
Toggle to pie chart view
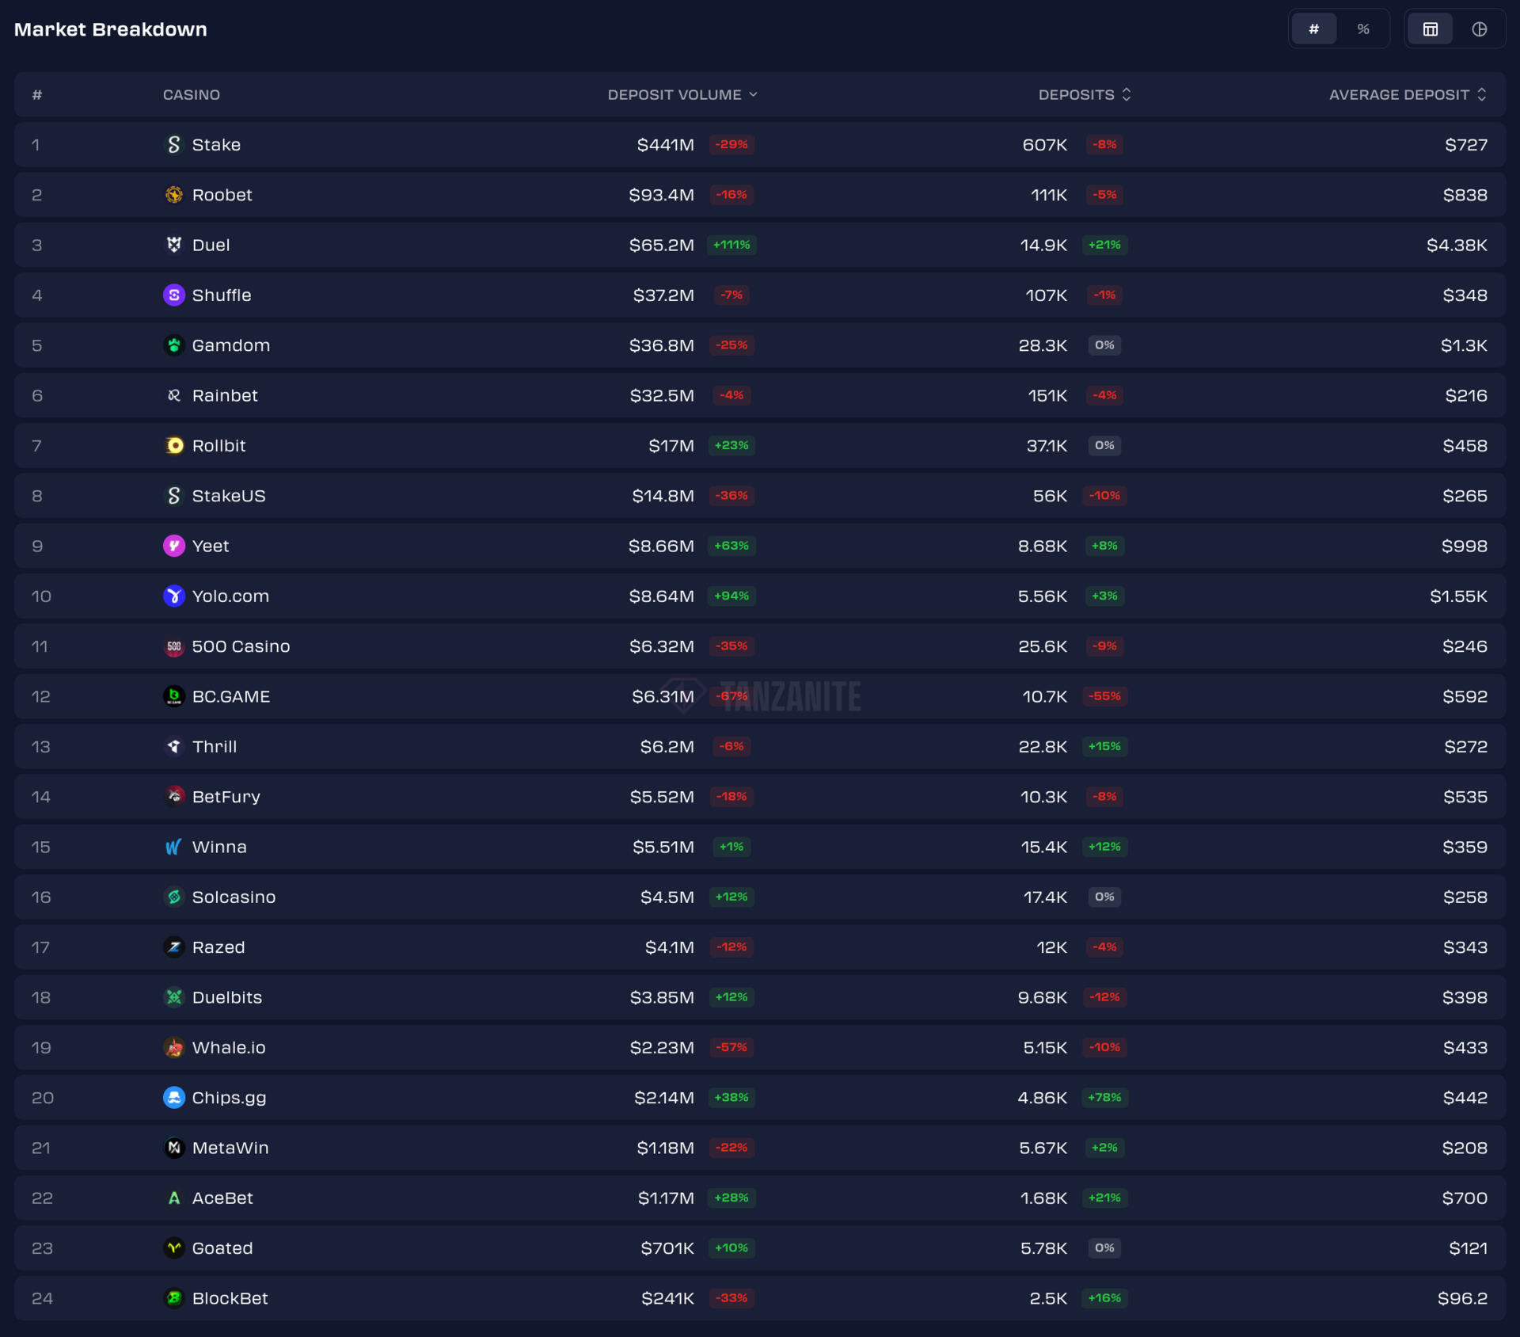click(x=1479, y=29)
